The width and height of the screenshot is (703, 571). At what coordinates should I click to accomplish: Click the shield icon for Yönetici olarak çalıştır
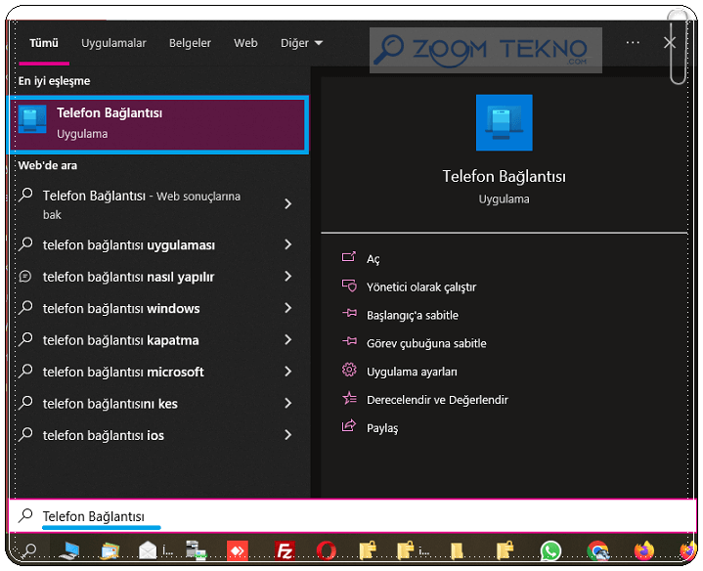(x=349, y=285)
